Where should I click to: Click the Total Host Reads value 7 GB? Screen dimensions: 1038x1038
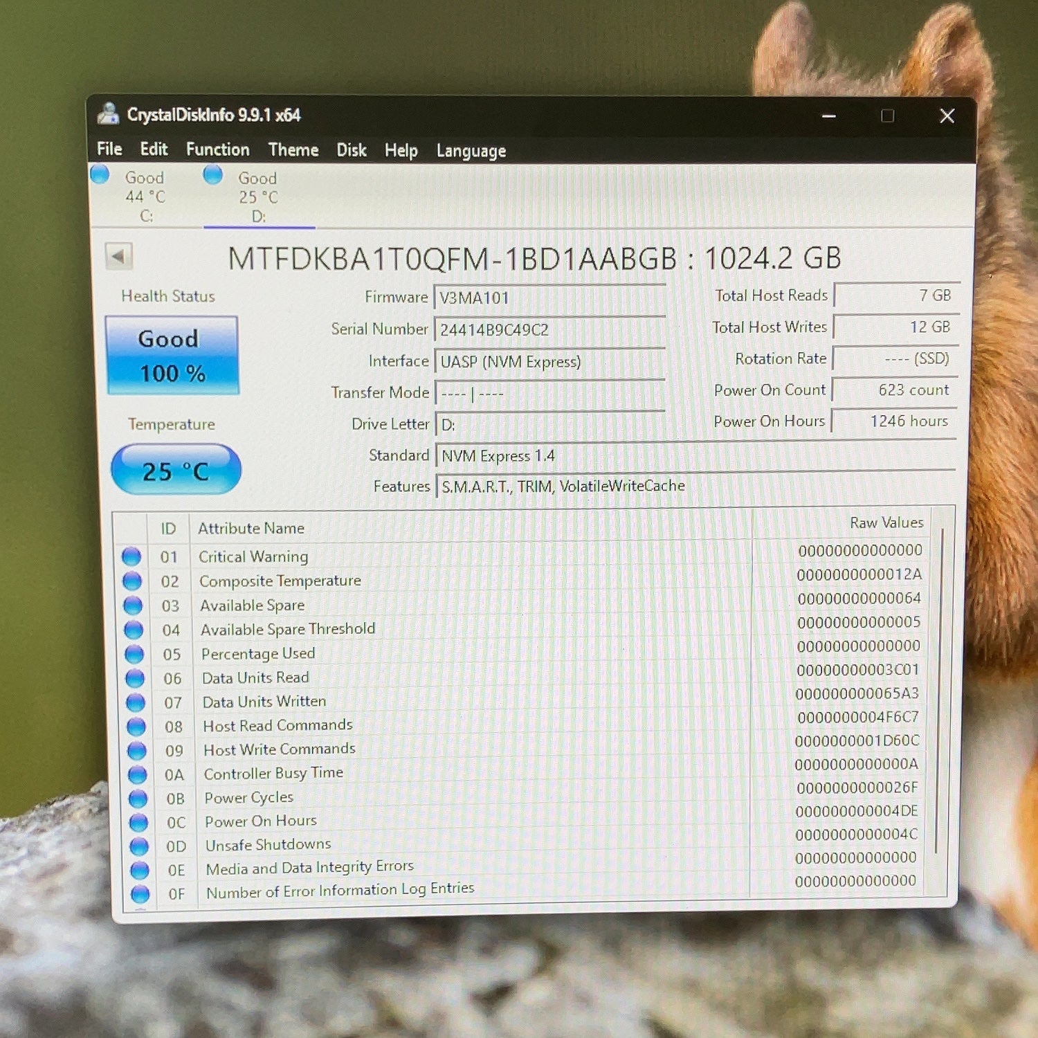pos(896,295)
